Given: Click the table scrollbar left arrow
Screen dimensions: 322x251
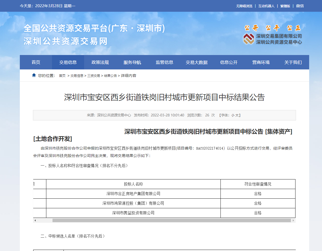Looking at the screenshot, I should pyautogui.click(x=35, y=221).
